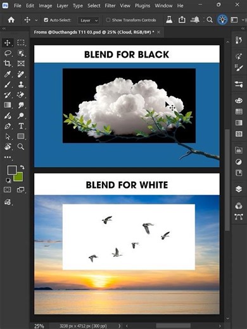This screenshot has width=247, height=329.
Task: Enable Show Transform Controls checkbox
Action: (x=108, y=20)
